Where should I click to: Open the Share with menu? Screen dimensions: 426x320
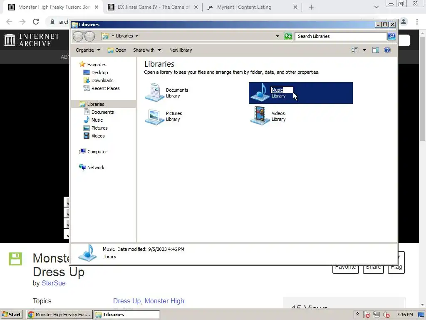point(147,50)
